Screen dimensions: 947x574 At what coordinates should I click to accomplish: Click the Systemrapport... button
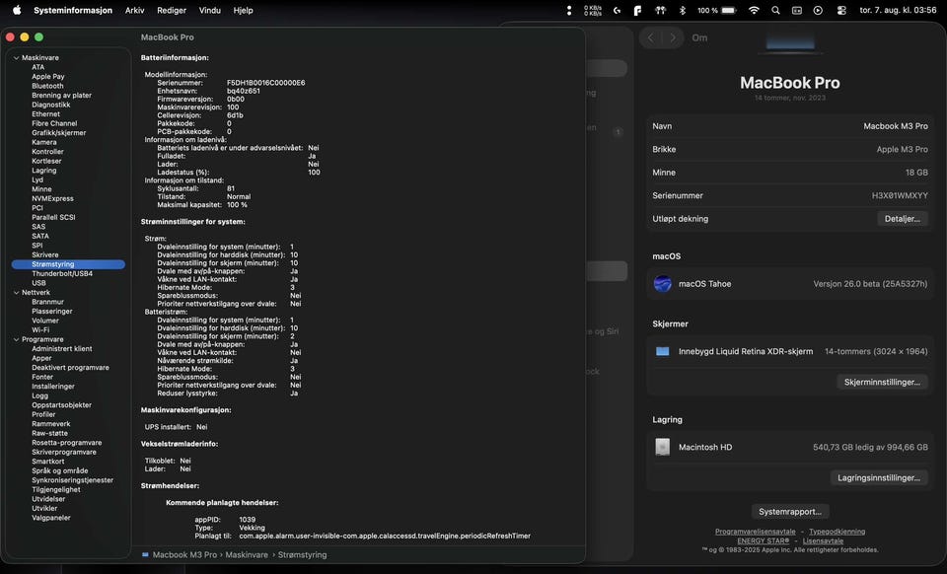coord(790,512)
